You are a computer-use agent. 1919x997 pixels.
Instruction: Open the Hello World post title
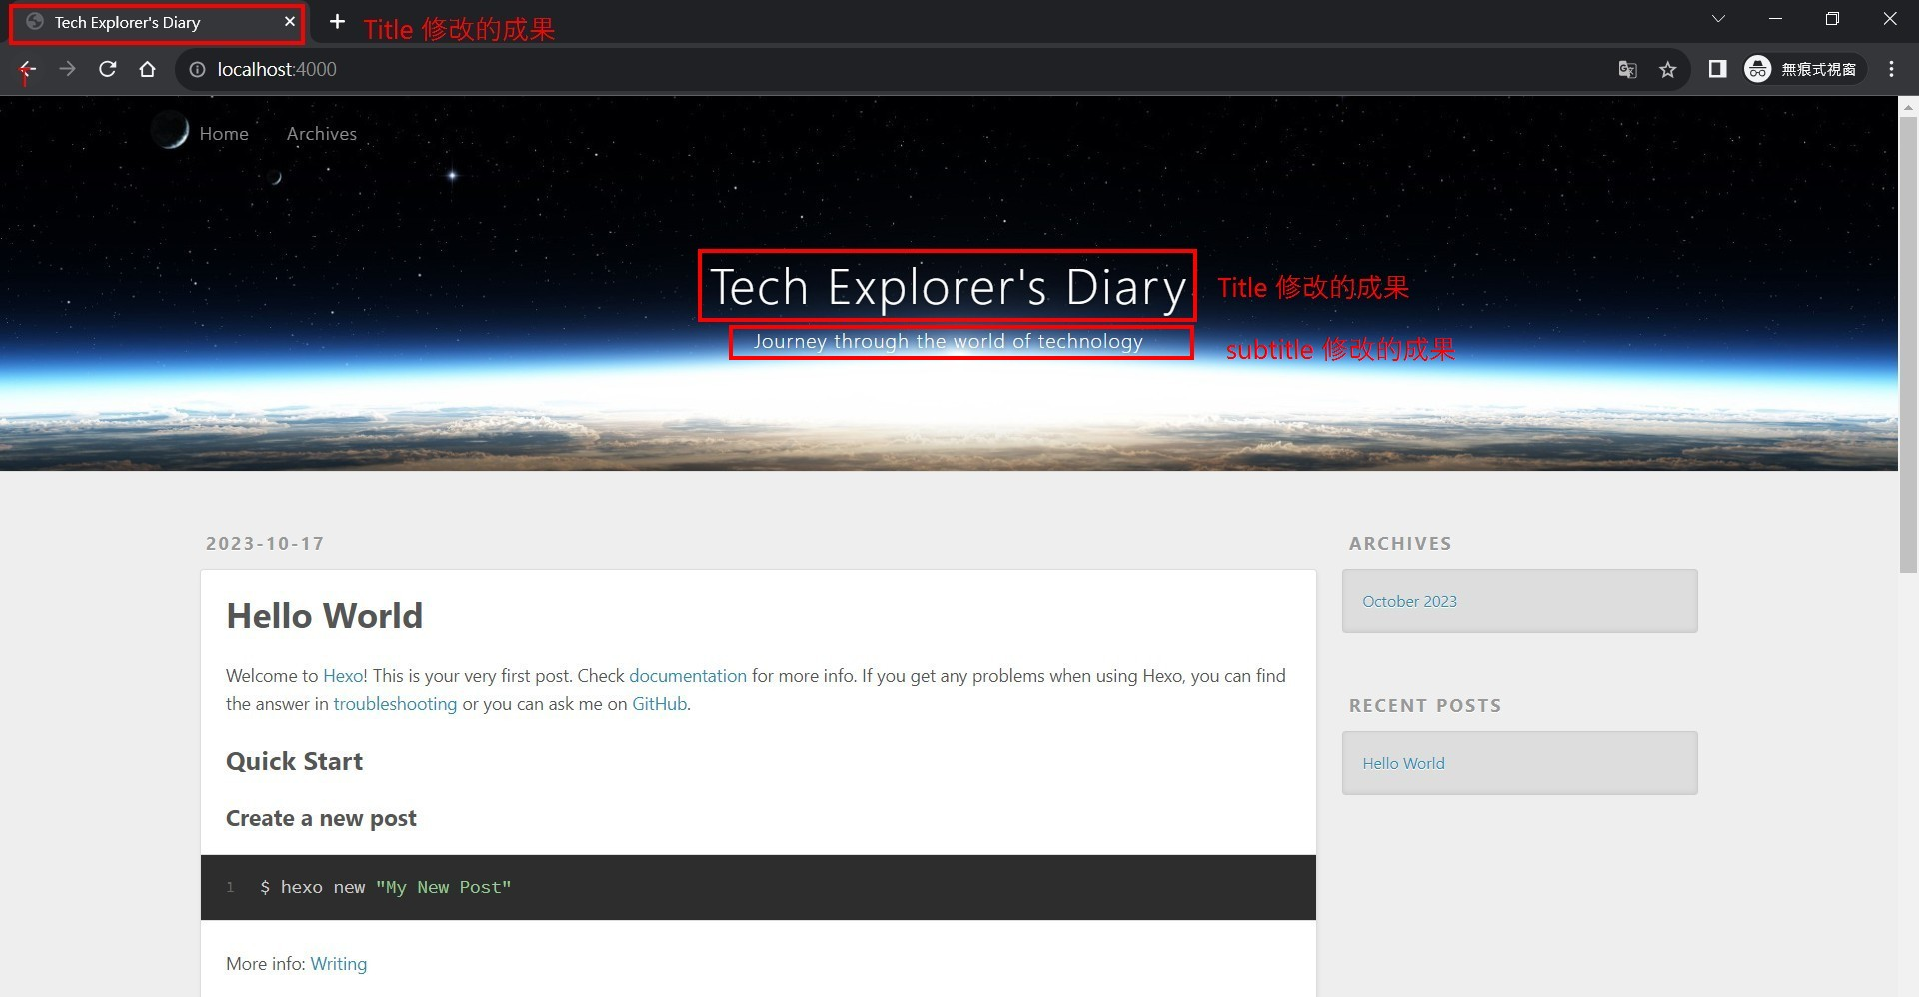coord(324,616)
